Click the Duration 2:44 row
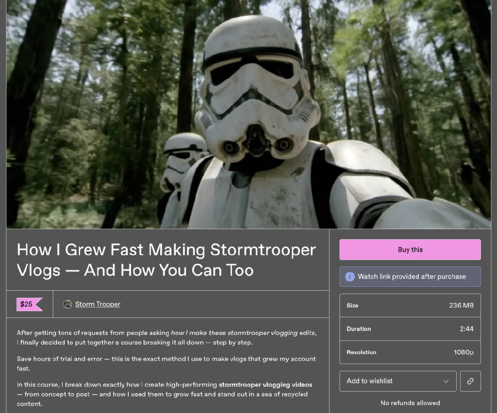The height and width of the screenshot is (413, 497). [x=410, y=329]
